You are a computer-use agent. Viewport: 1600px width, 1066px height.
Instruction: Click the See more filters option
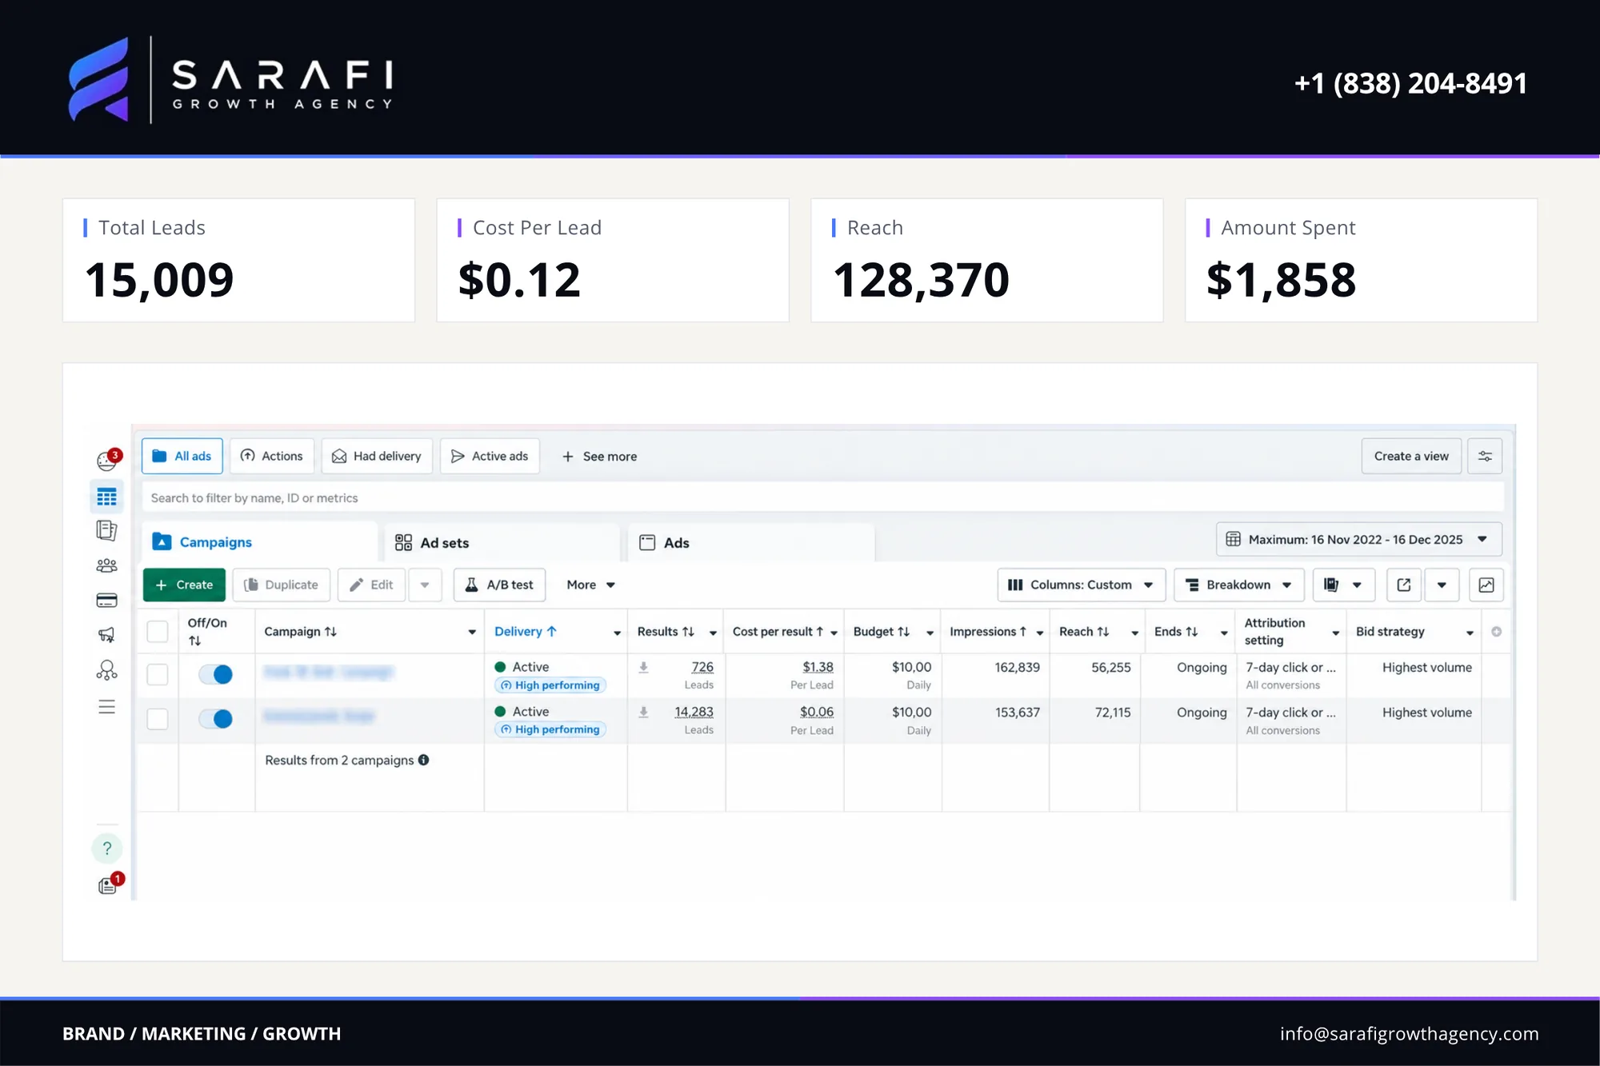tap(599, 457)
